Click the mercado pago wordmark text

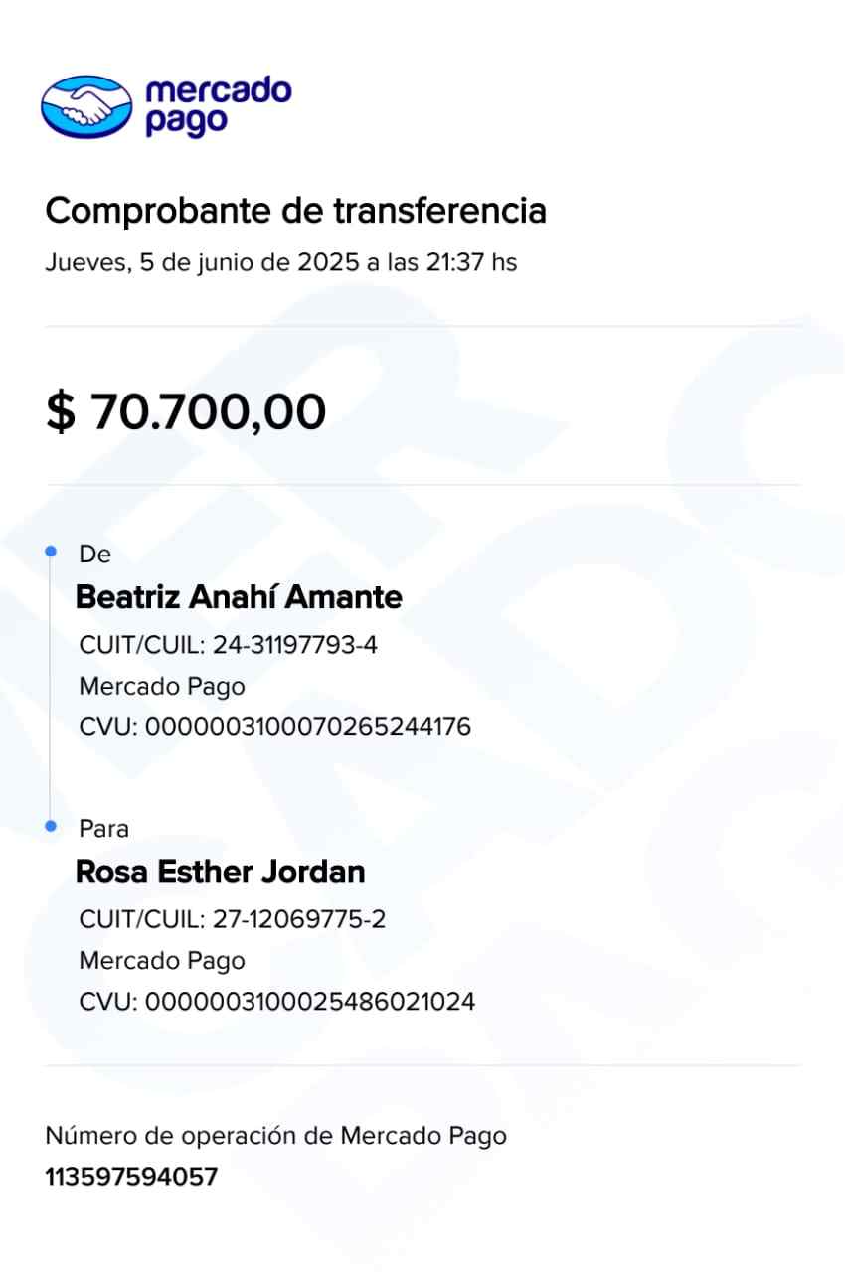[218, 106]
